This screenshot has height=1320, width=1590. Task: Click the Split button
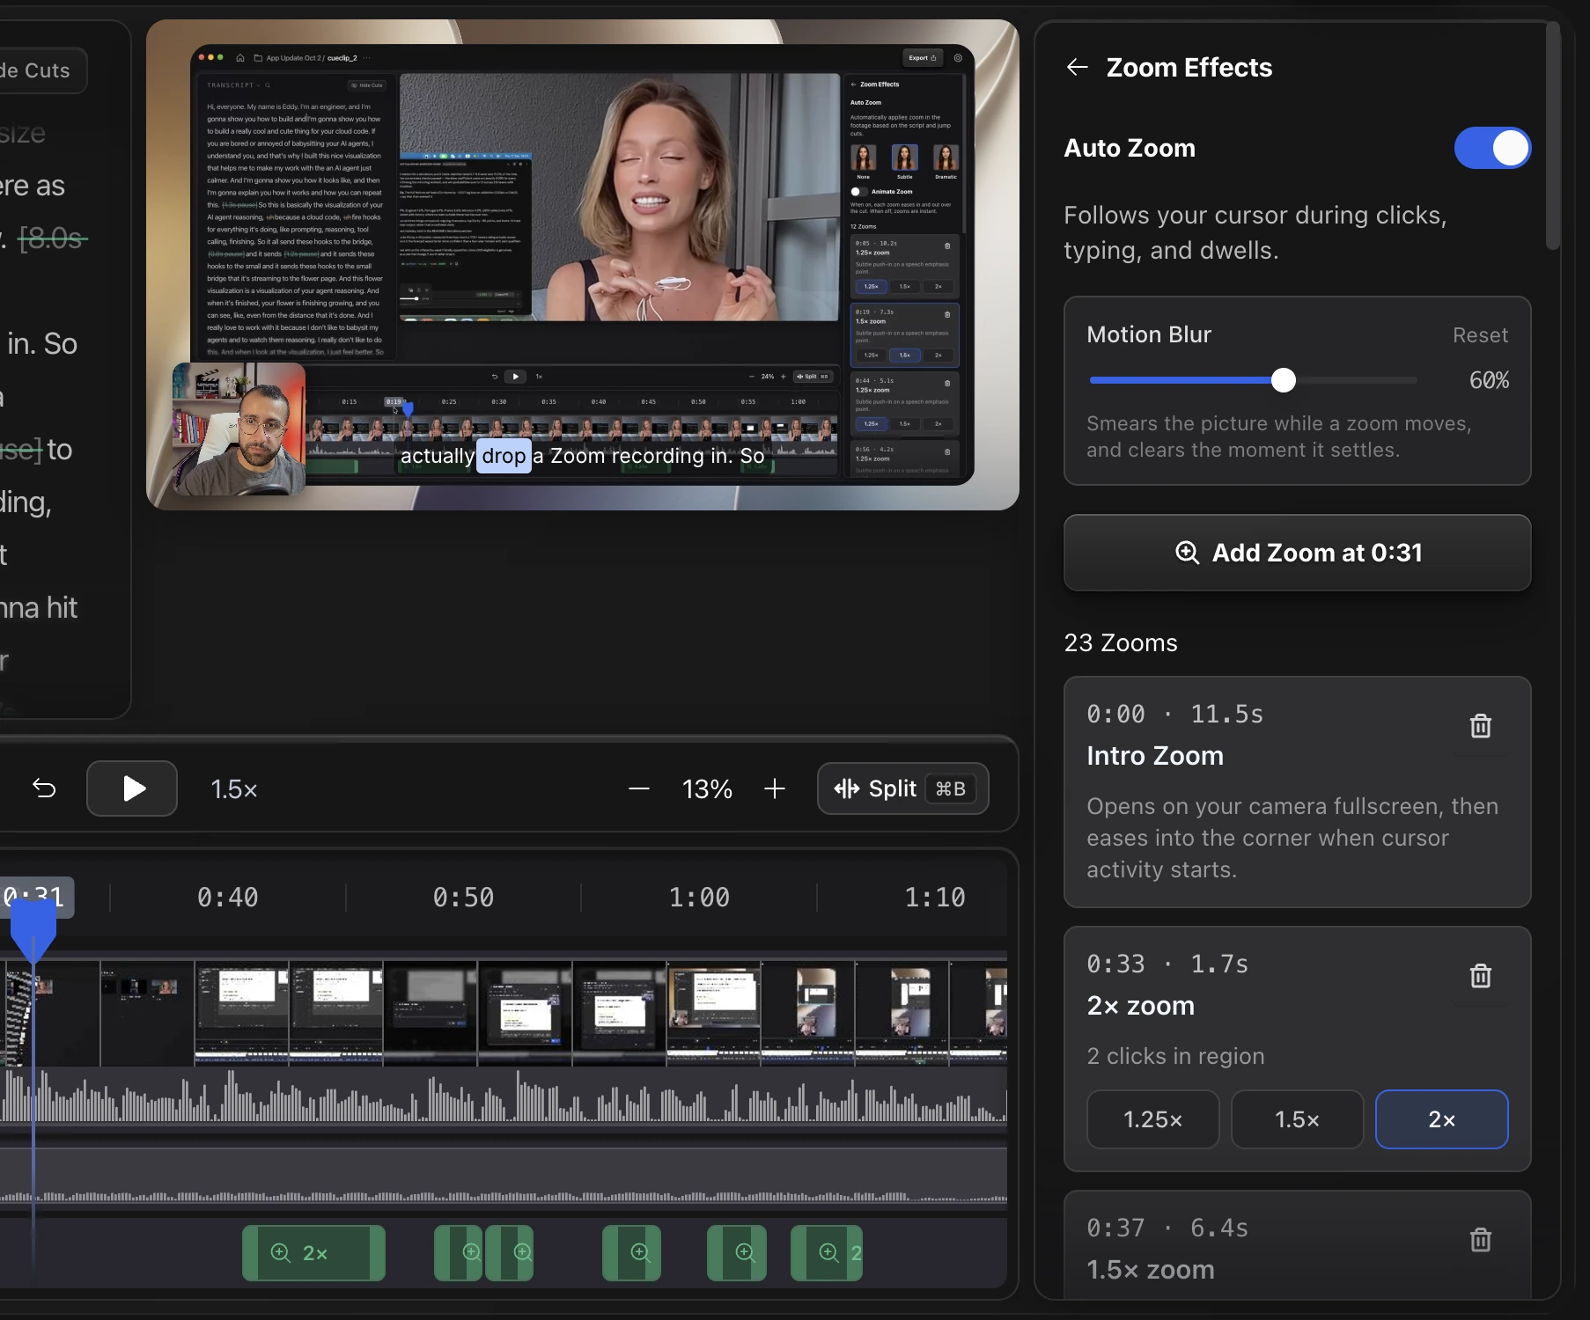(x=902, y=788)
